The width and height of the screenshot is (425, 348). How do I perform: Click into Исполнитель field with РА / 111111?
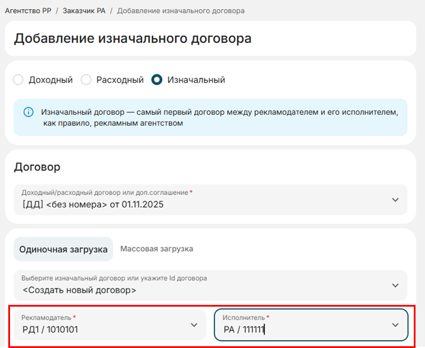coord(296,330)
